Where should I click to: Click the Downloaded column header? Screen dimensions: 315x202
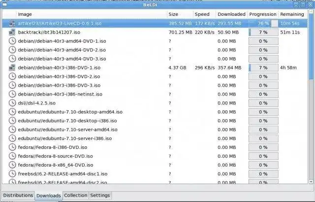232,14
